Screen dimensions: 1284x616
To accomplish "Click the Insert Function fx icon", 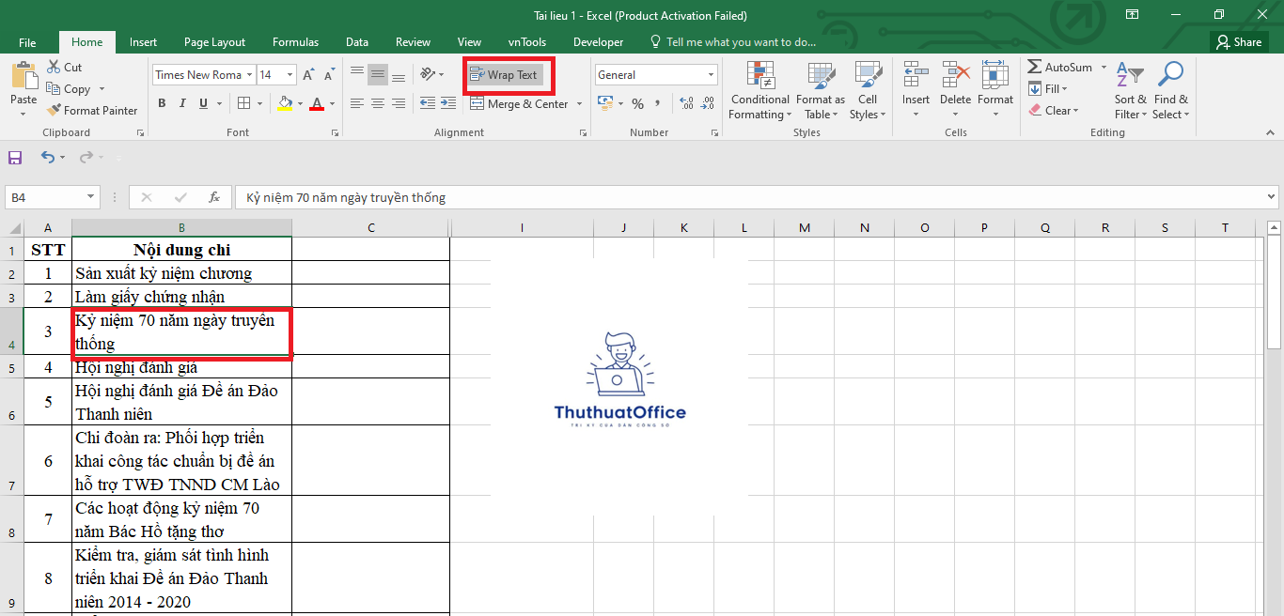I will click(x=214, y=197).
